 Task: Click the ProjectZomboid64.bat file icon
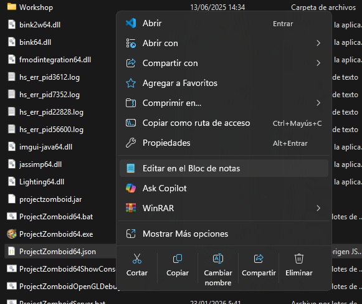click(x=12, y=216)
